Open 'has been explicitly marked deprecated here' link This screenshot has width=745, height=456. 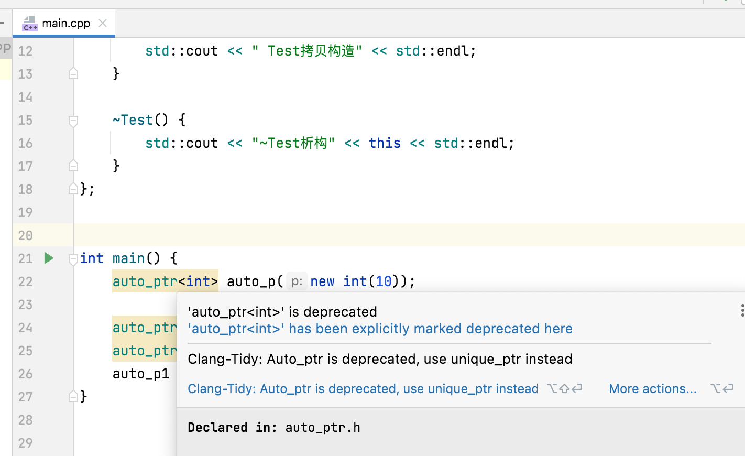click(380, 329)
